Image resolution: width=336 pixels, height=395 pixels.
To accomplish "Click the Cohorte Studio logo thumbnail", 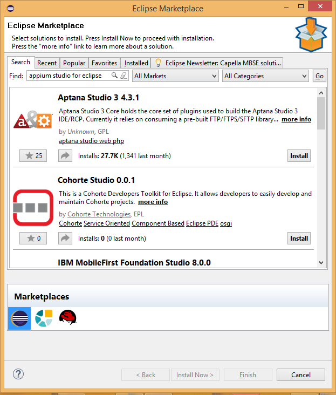I will point(33,208).
